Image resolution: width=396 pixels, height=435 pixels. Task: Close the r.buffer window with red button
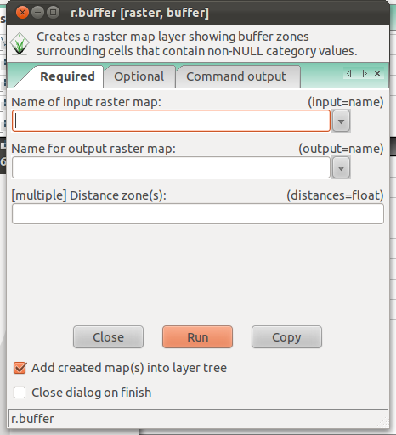tap(22, 13)
